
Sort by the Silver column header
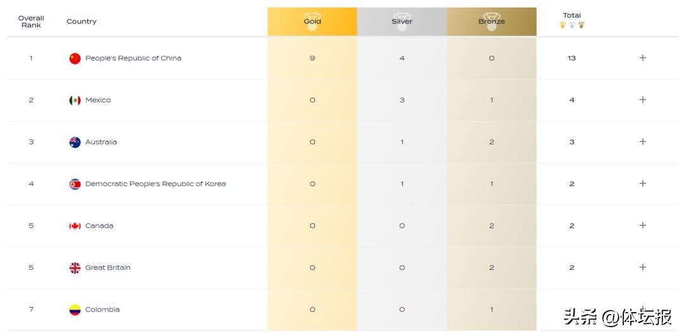tap(402, 21)
